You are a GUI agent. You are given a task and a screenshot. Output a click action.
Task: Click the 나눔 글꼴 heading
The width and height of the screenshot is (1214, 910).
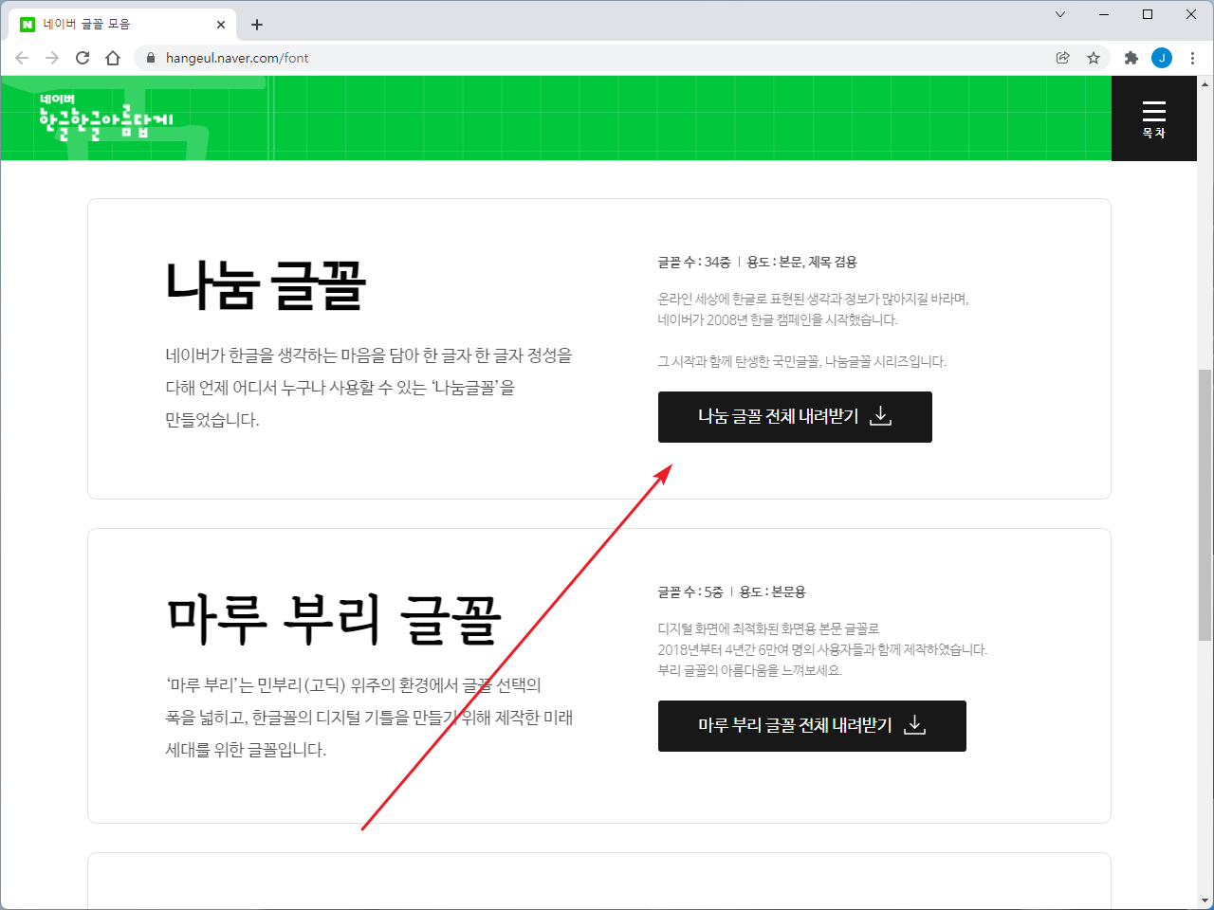(266, 284)
